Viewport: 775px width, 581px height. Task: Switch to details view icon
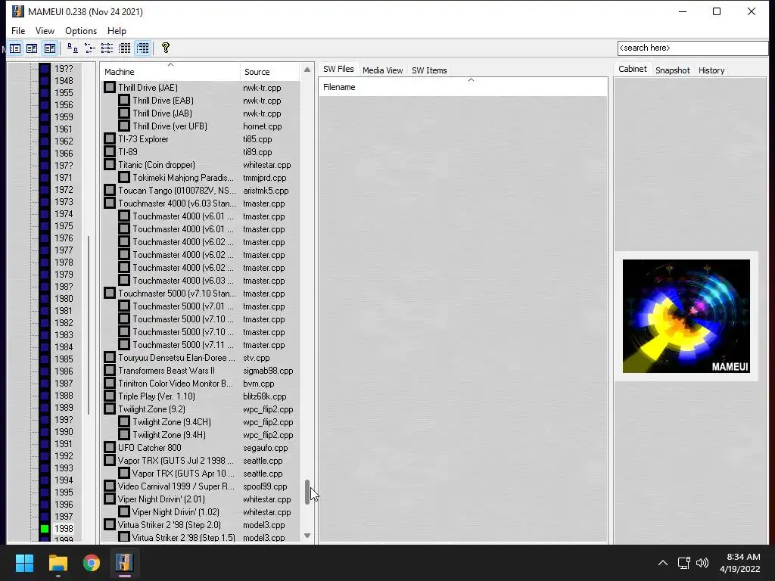[x=125, y=48]
